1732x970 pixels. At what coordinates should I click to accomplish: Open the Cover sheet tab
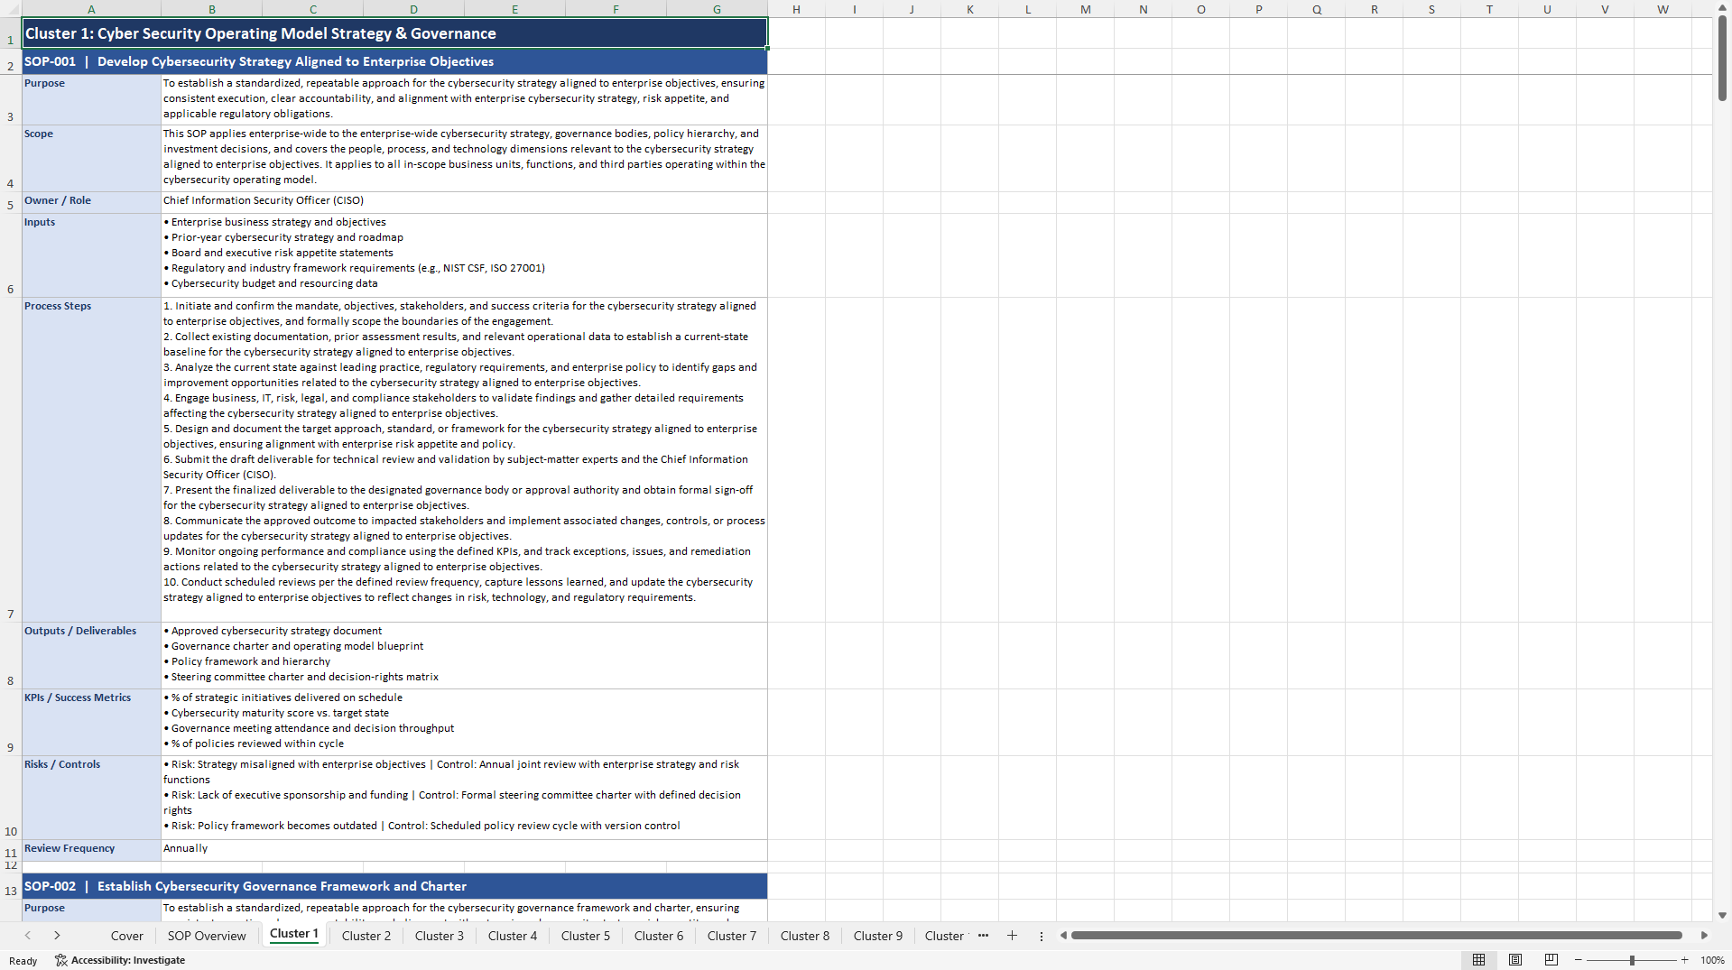click(126, 936)
